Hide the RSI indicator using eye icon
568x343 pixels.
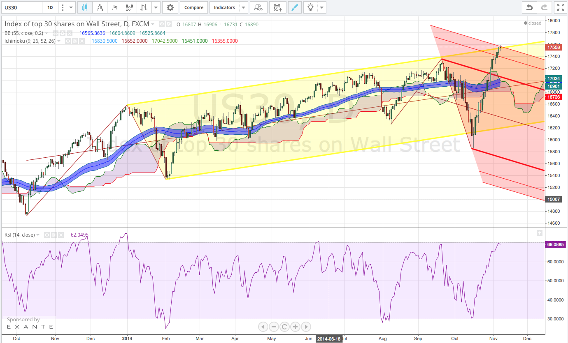47,235
